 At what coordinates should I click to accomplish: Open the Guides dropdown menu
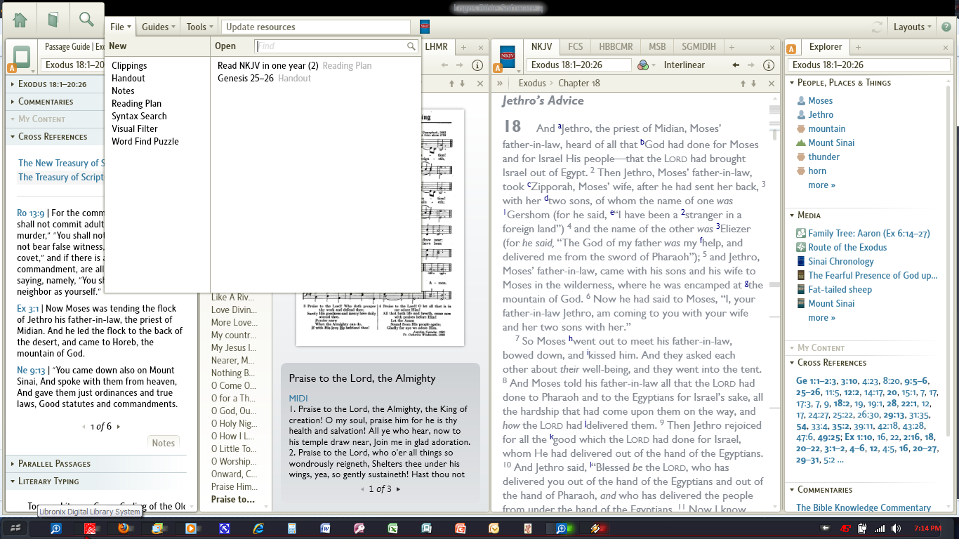[159, 27]
